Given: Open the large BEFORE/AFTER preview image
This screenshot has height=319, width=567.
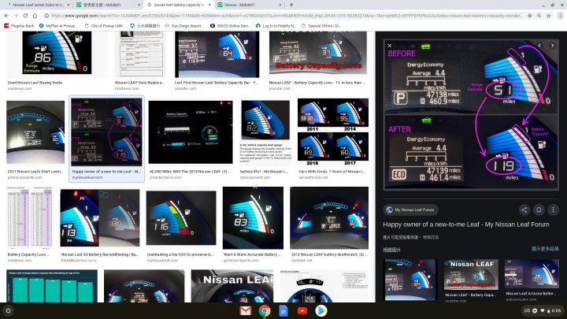Looking at the screenshot, I should tap(471, 114).
